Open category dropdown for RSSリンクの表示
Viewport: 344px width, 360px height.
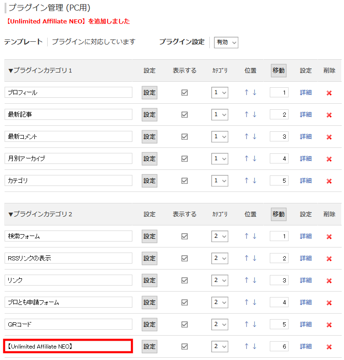[x=220, y=258]
